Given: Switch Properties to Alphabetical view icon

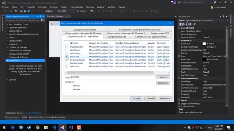Looking at the screenshot, I should point(184,24).
